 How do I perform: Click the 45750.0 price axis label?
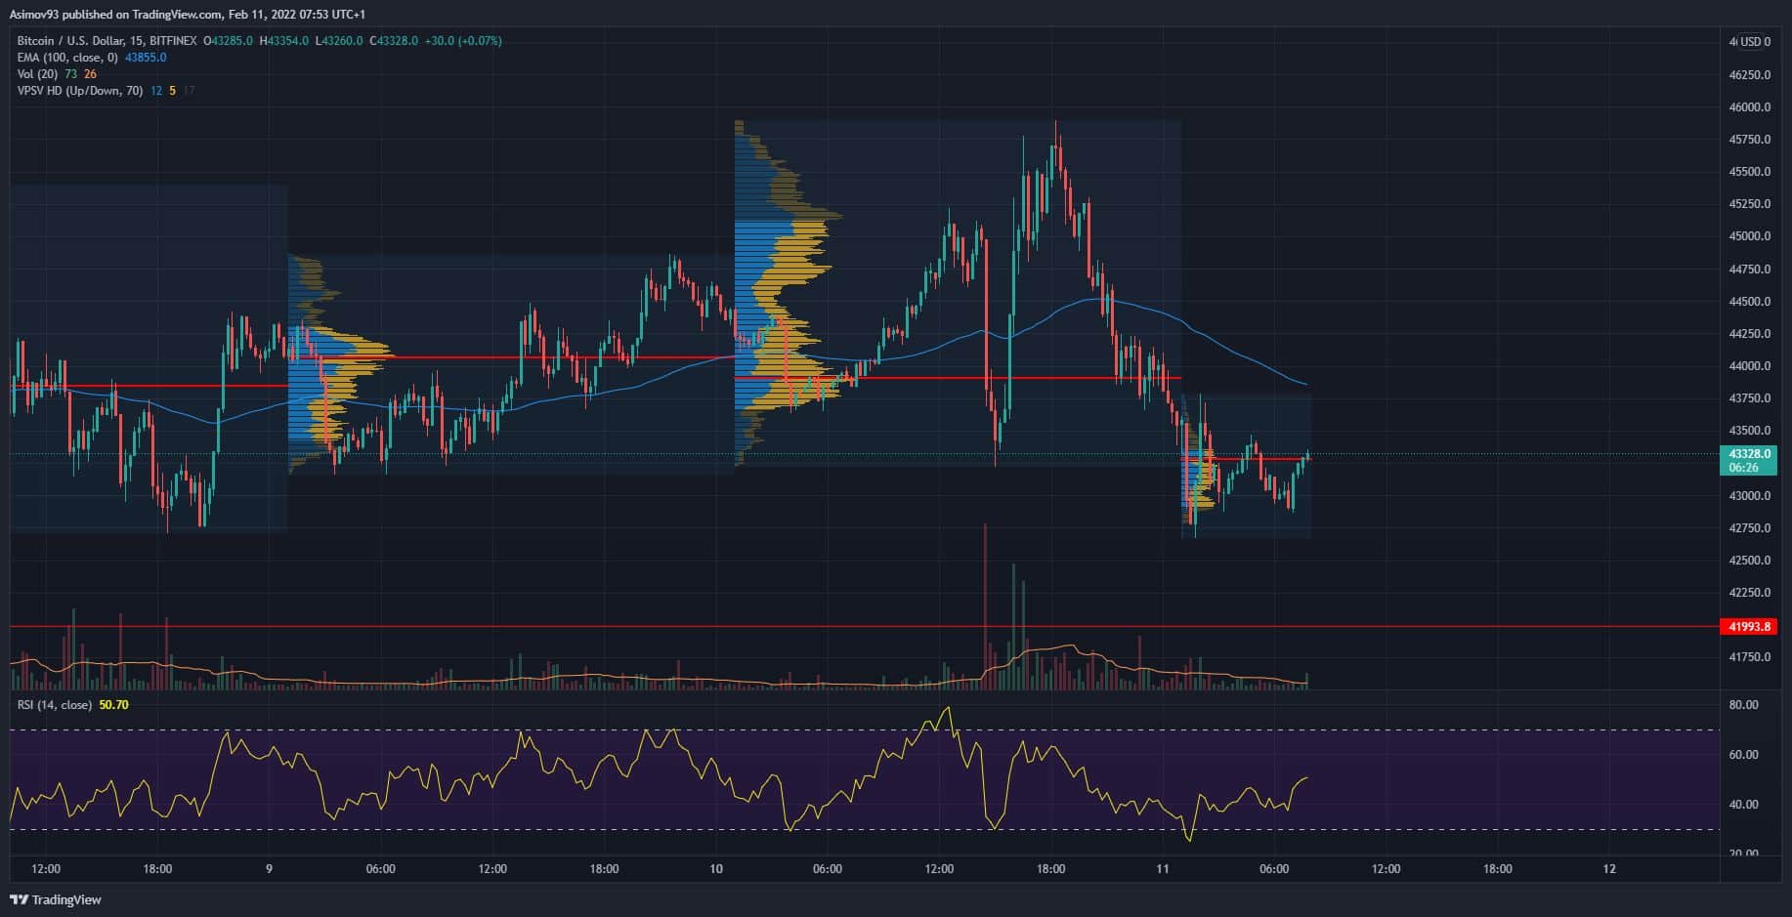tap(1749, 140)
